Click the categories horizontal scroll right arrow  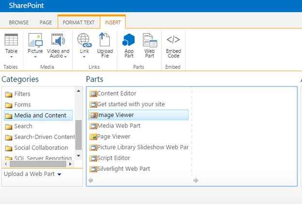[x=70, y=164]
